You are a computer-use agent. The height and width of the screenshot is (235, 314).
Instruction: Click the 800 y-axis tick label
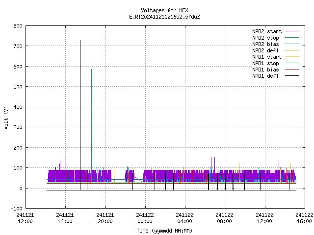[x=18, y=26]
